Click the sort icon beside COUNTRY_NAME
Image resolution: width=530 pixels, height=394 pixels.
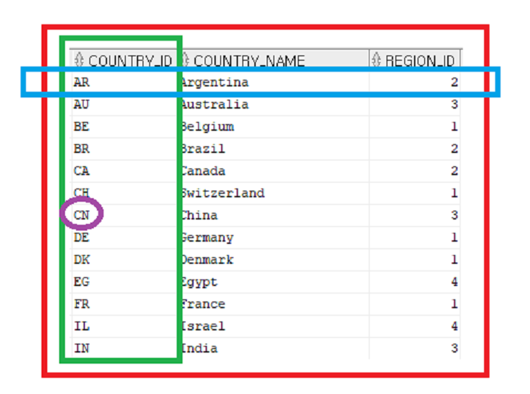pos(186,60)
